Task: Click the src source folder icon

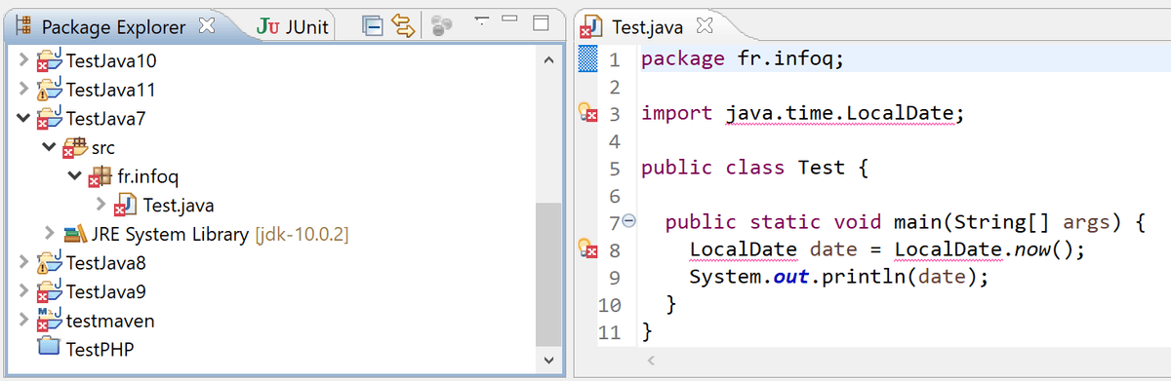Action: point(75,148)
